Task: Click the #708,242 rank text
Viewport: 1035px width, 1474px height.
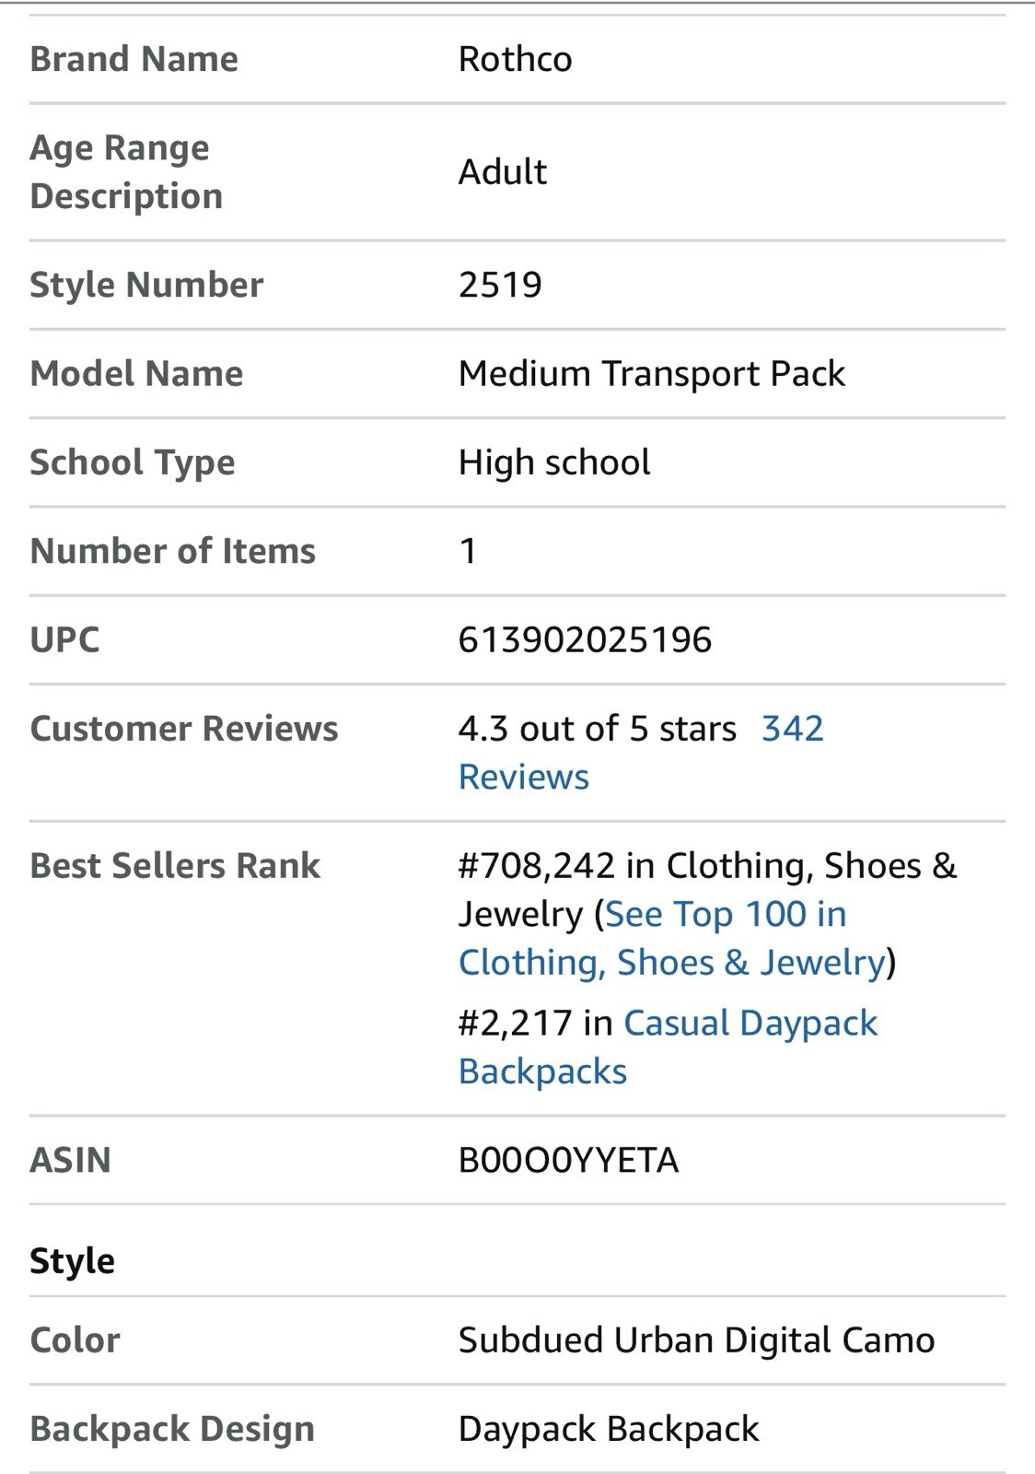Action: coord(537,866)
